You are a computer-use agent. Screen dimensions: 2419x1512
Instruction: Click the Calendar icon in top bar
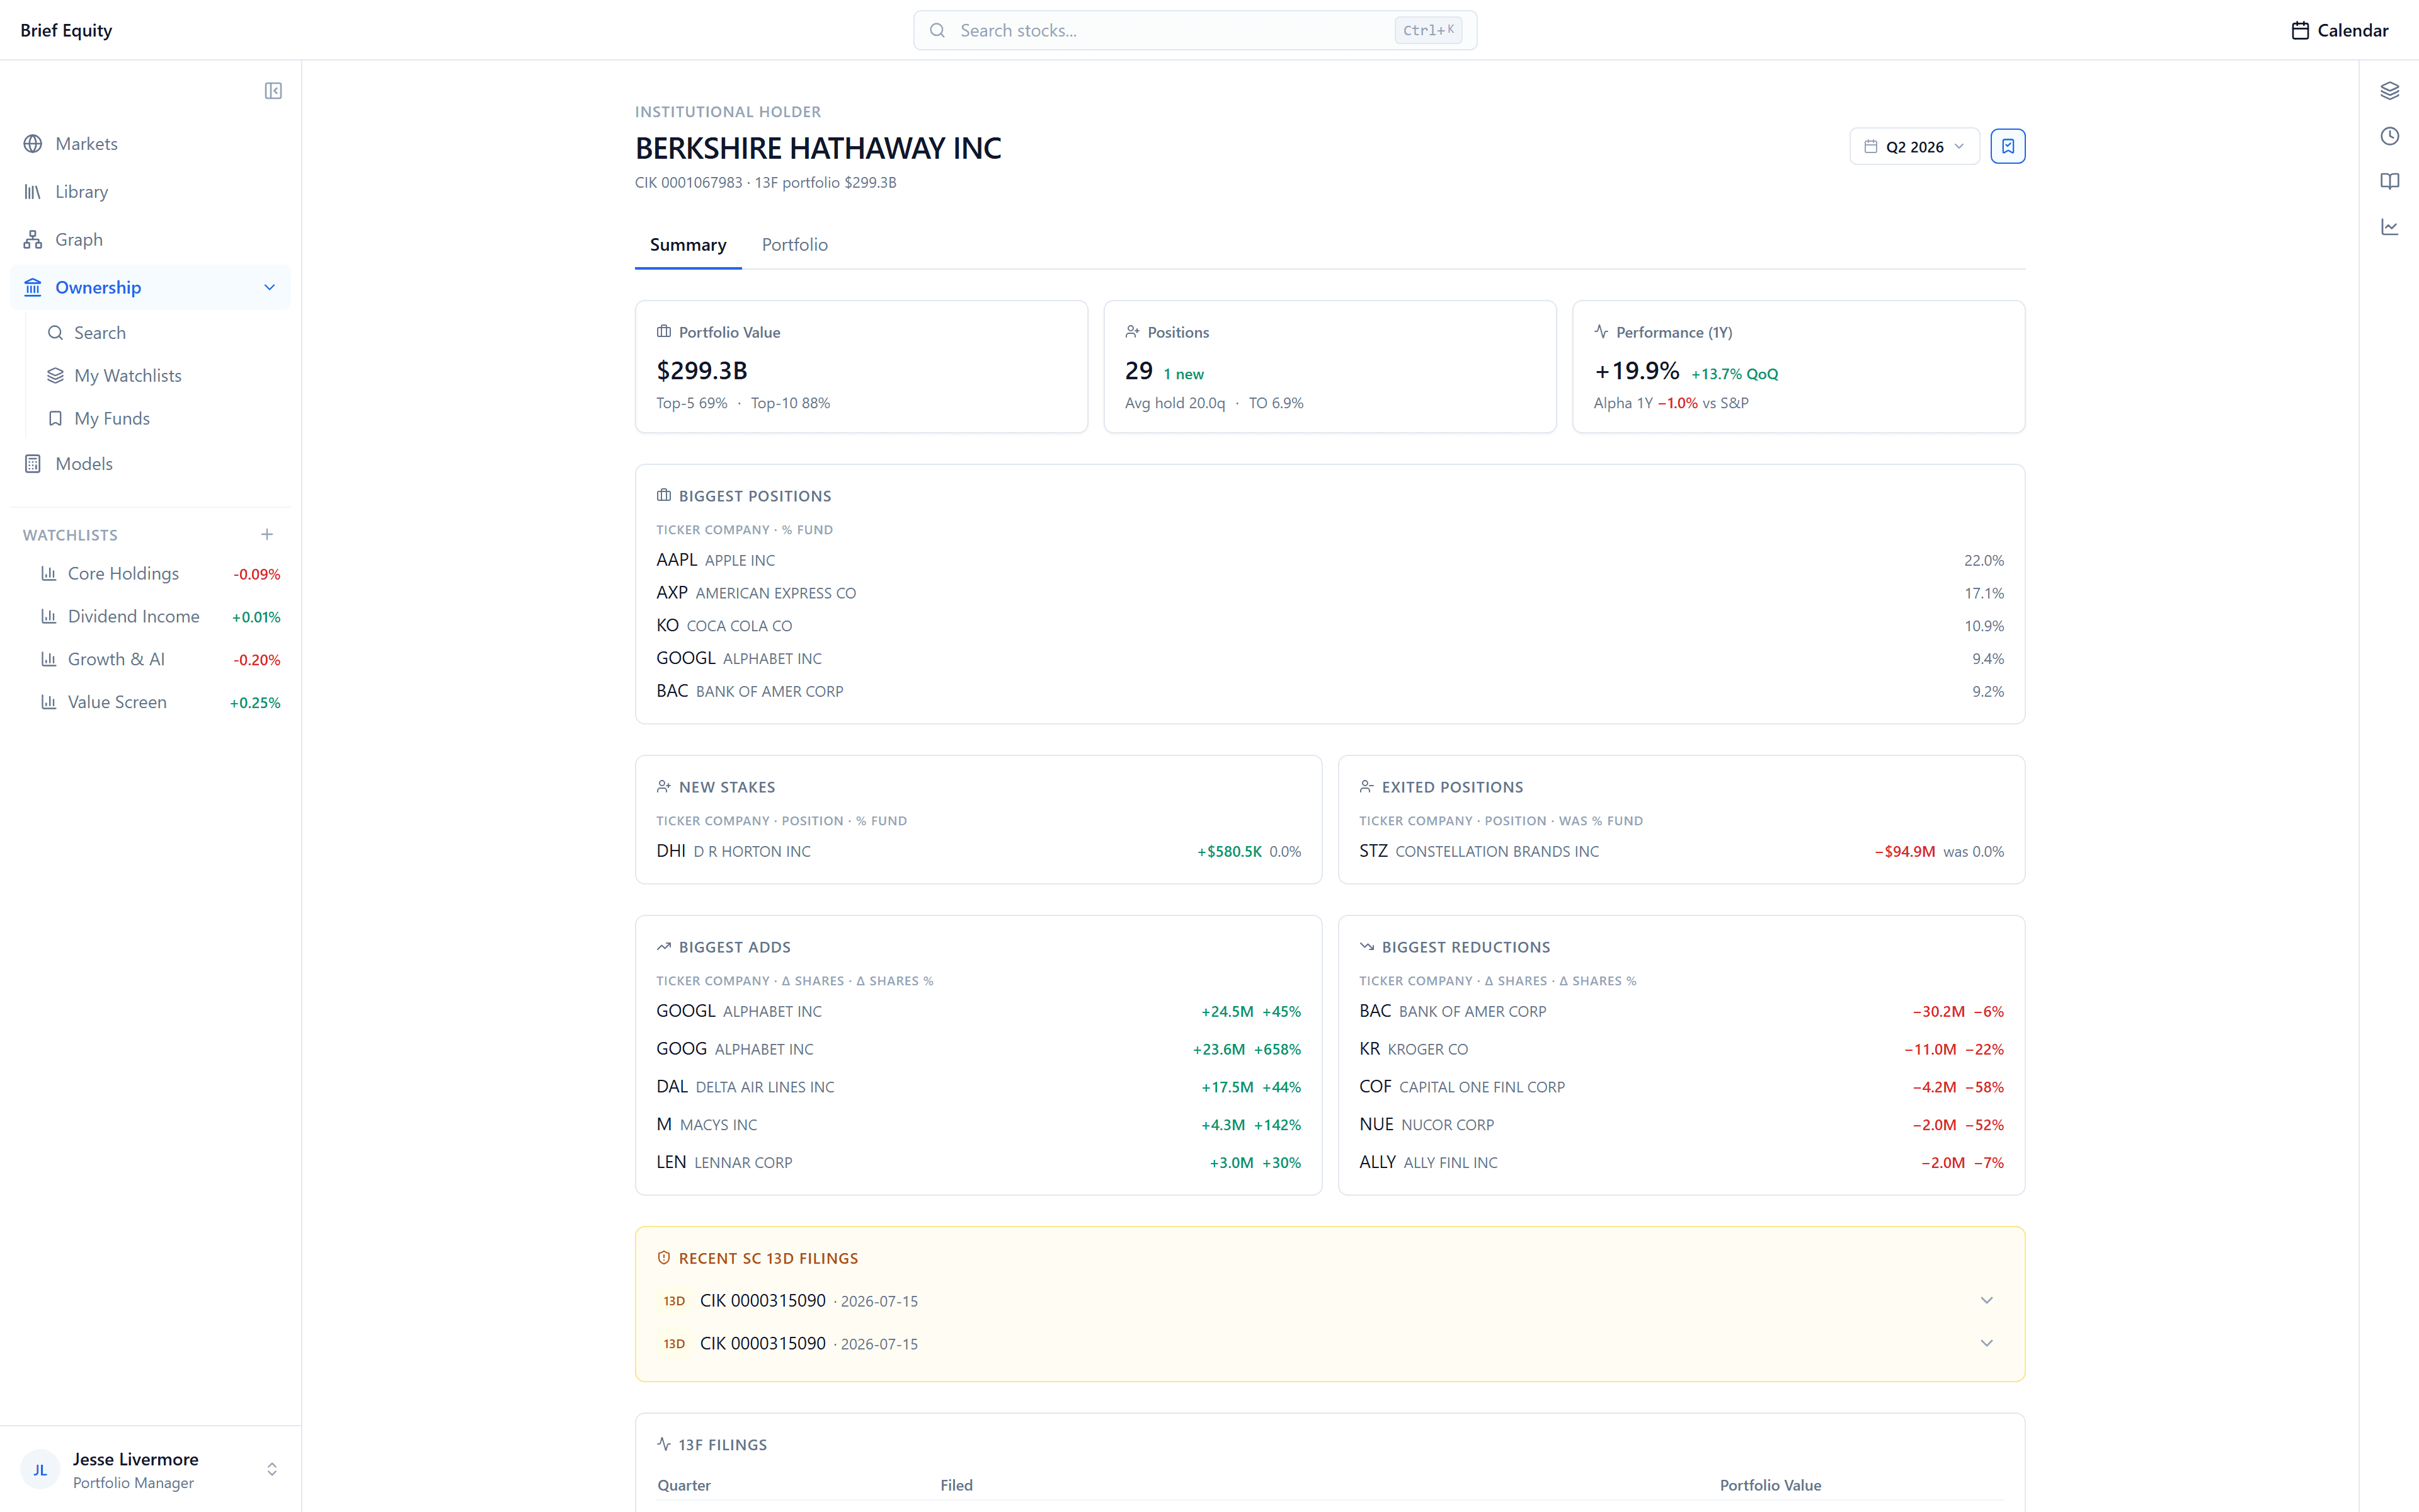[2300, 30]
